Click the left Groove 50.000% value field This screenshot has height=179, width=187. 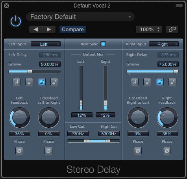click(50, 64)
